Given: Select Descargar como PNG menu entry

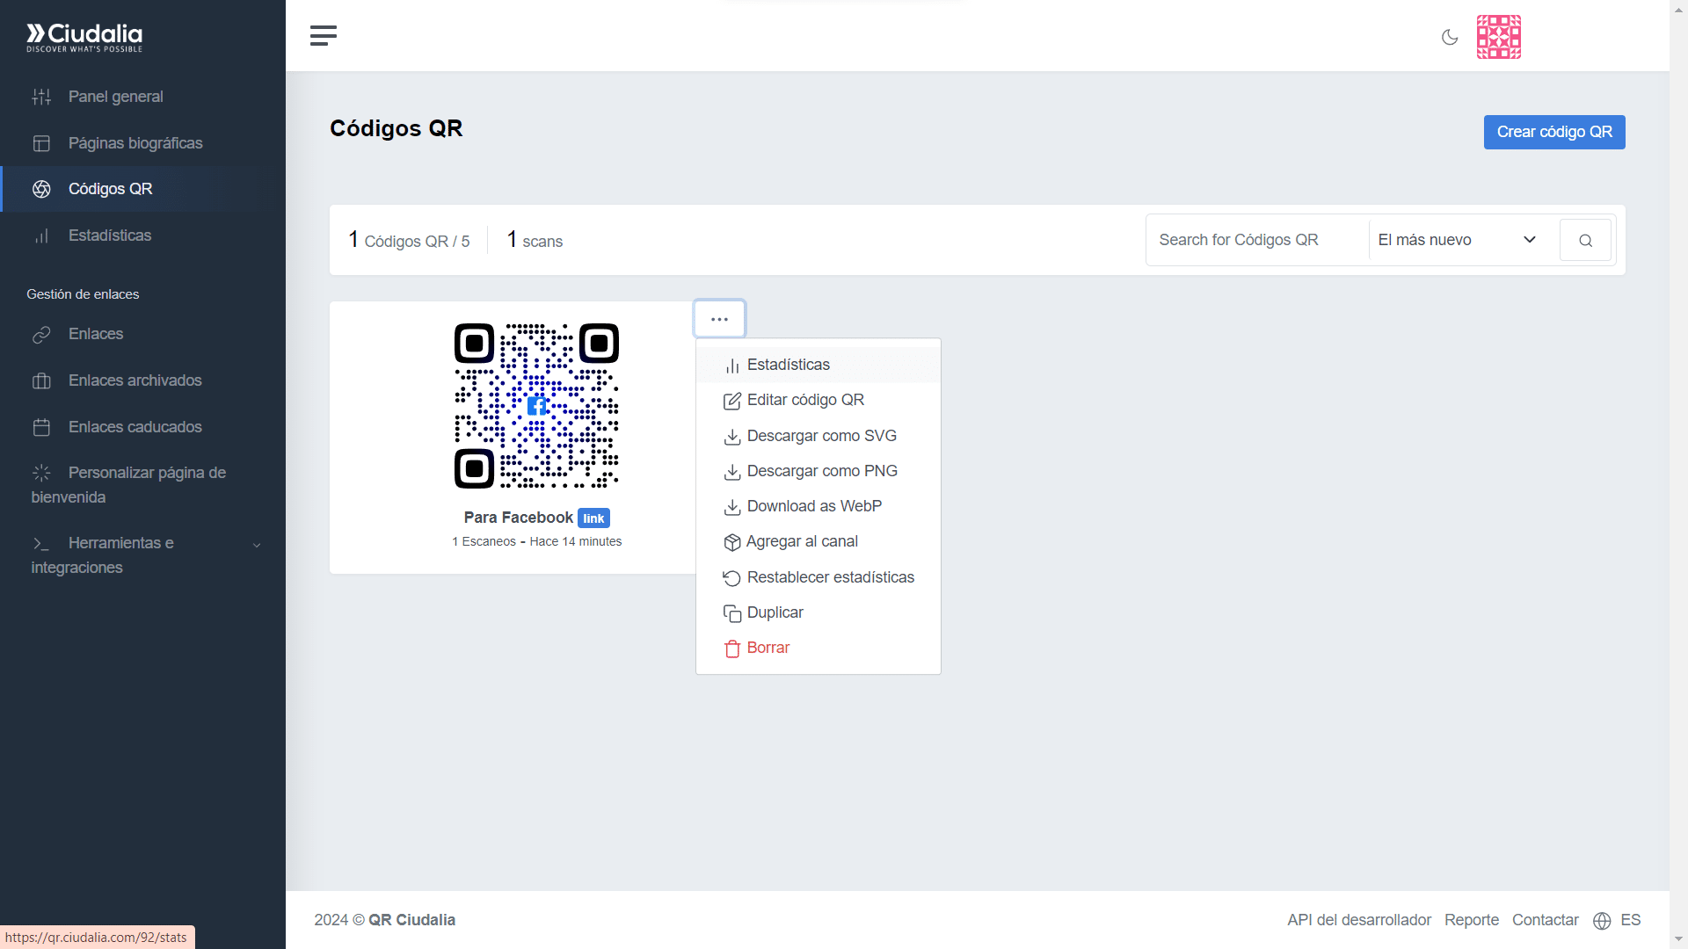Looking at the screenshot, I should pyautogui.click(x=821, y=471).
